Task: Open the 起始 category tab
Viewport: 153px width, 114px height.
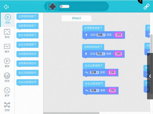Action: click(8, 19)
